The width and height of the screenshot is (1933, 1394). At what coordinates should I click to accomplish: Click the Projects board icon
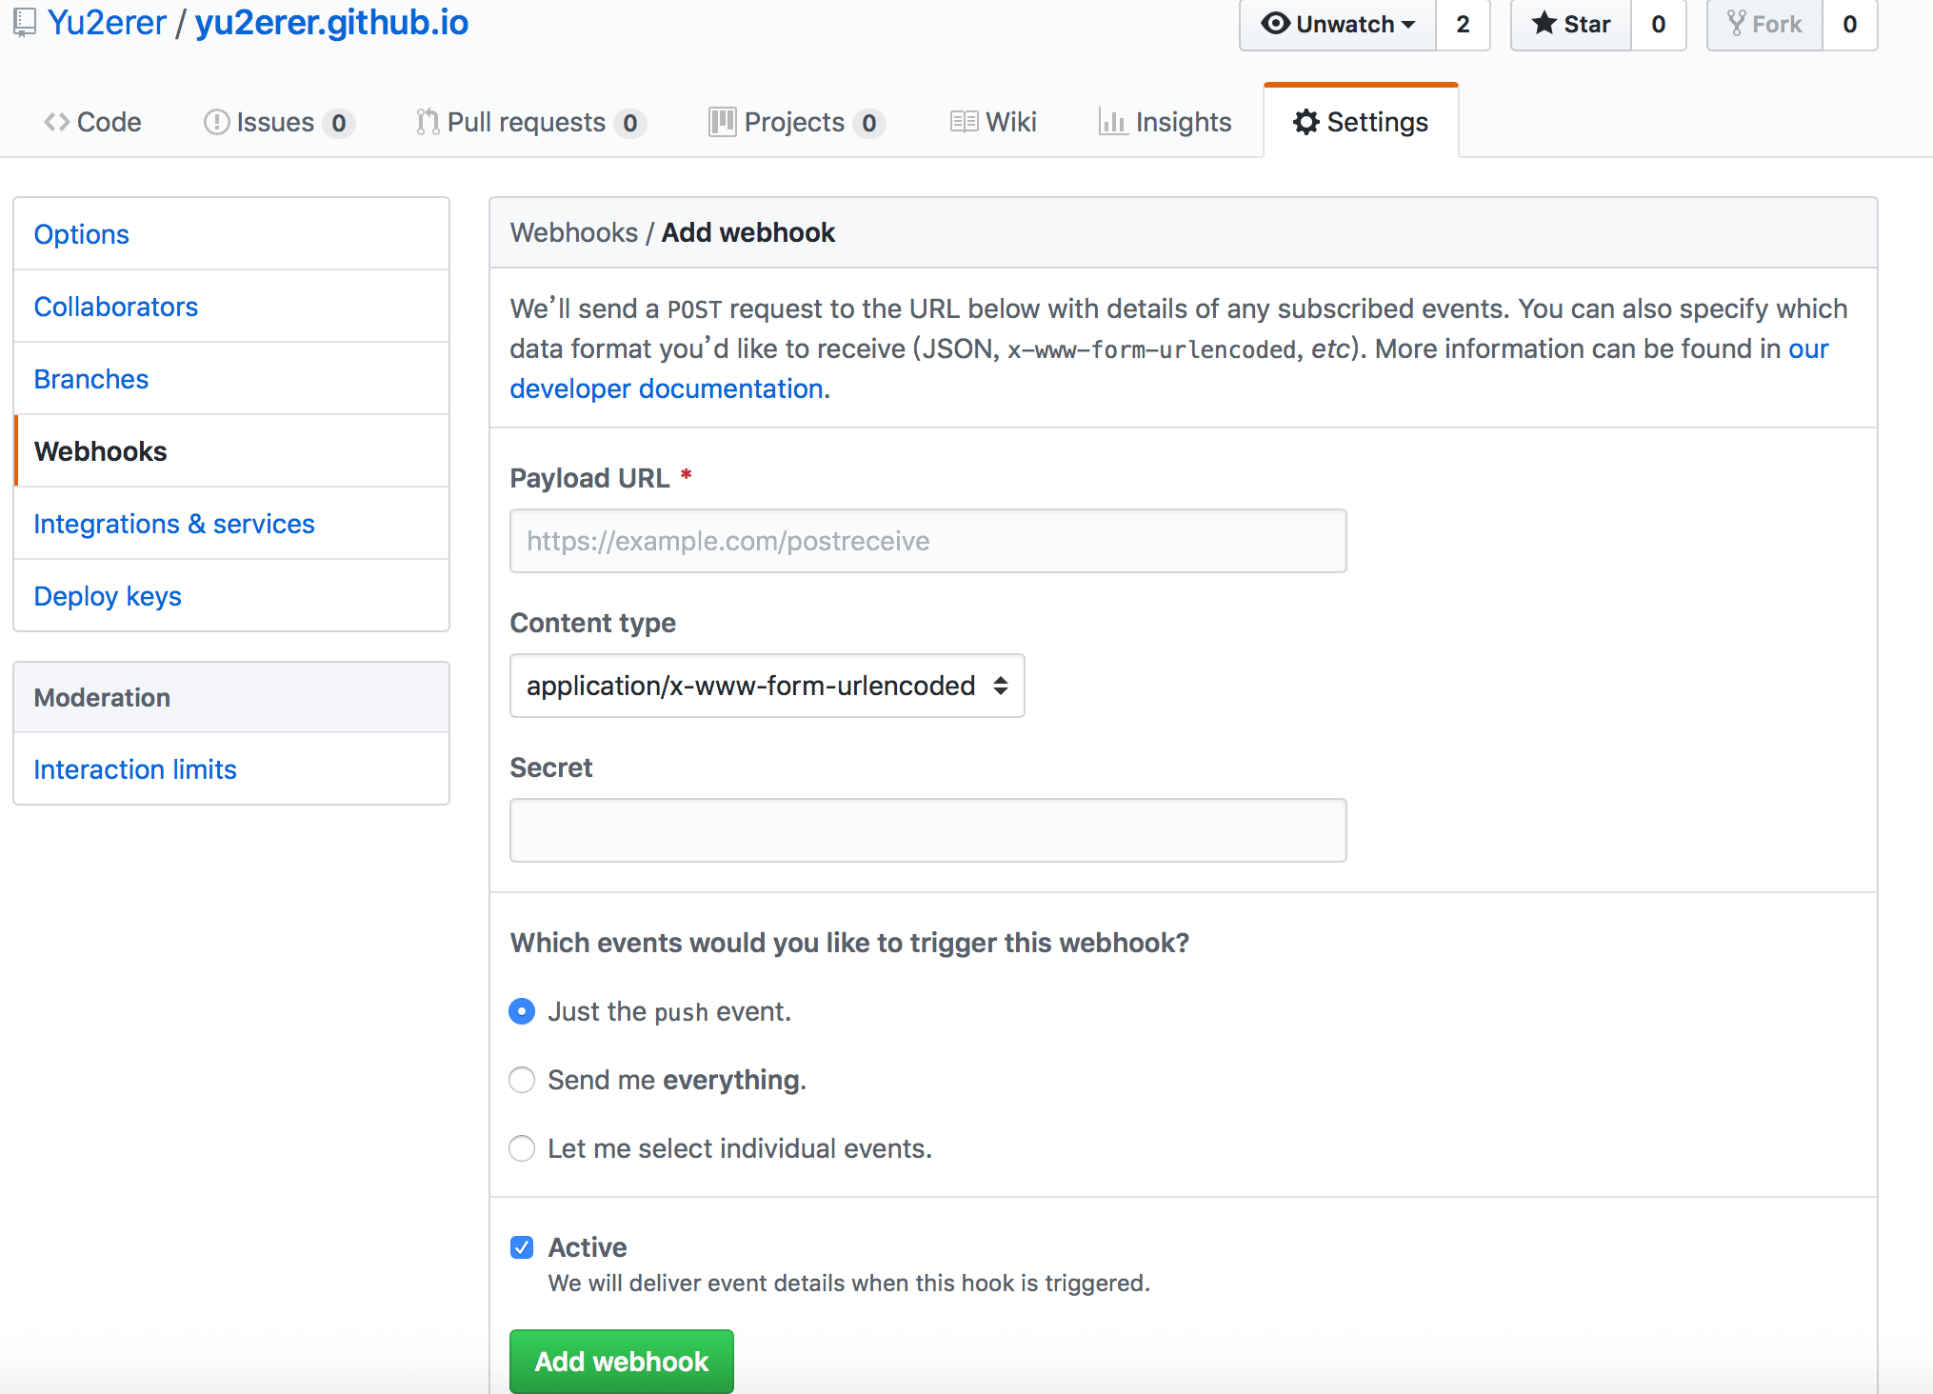pos(723,122)
